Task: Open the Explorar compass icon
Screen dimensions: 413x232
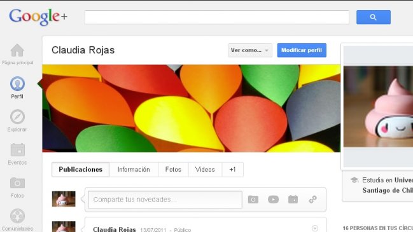Action: tap(17, 116)
